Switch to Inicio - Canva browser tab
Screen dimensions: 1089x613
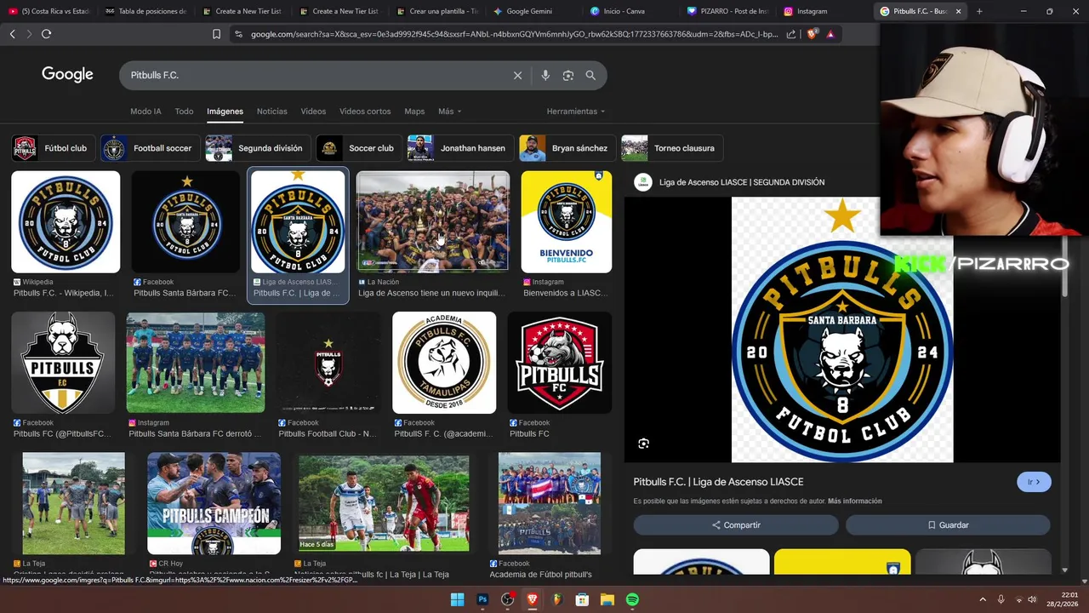624,11
